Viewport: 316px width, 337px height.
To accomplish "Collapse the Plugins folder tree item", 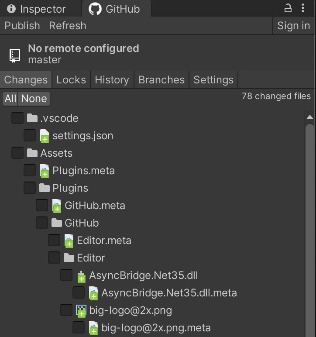I will (x=70, y=188).
